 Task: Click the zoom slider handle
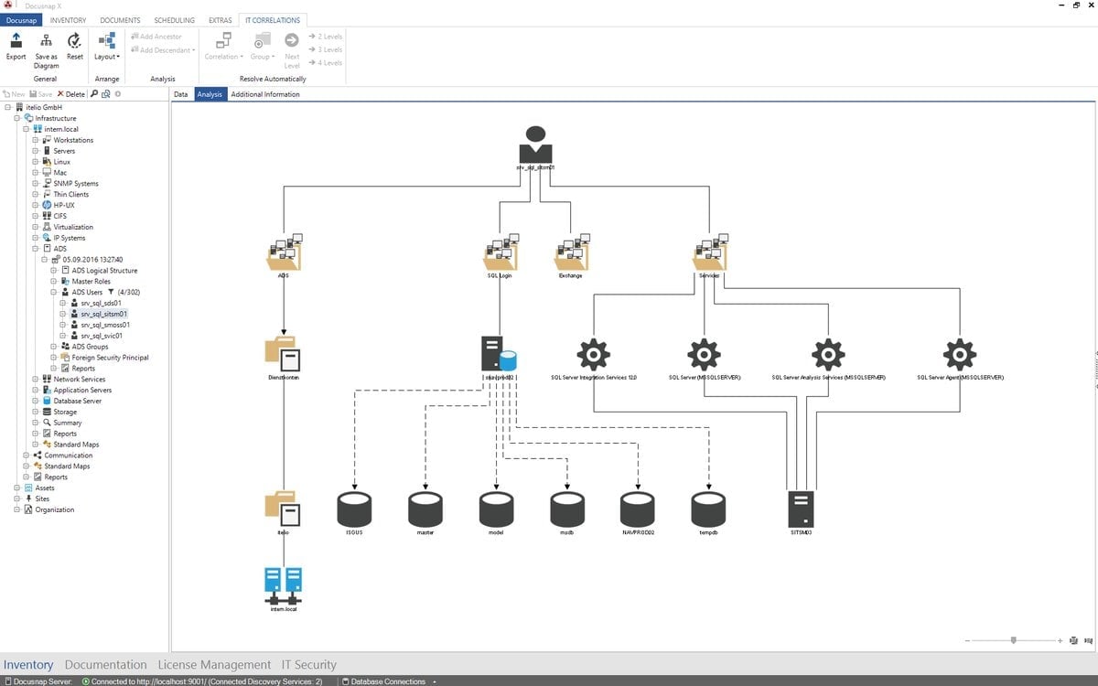point(1013,640)
